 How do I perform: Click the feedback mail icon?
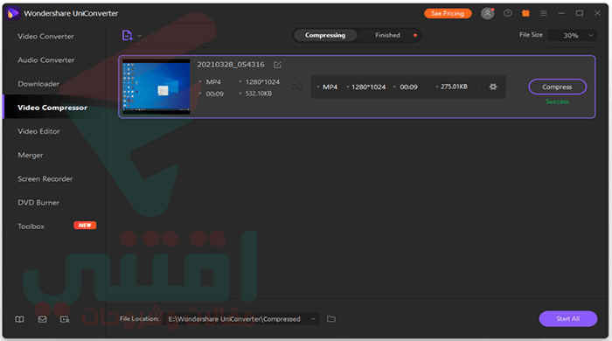point(43,319)
